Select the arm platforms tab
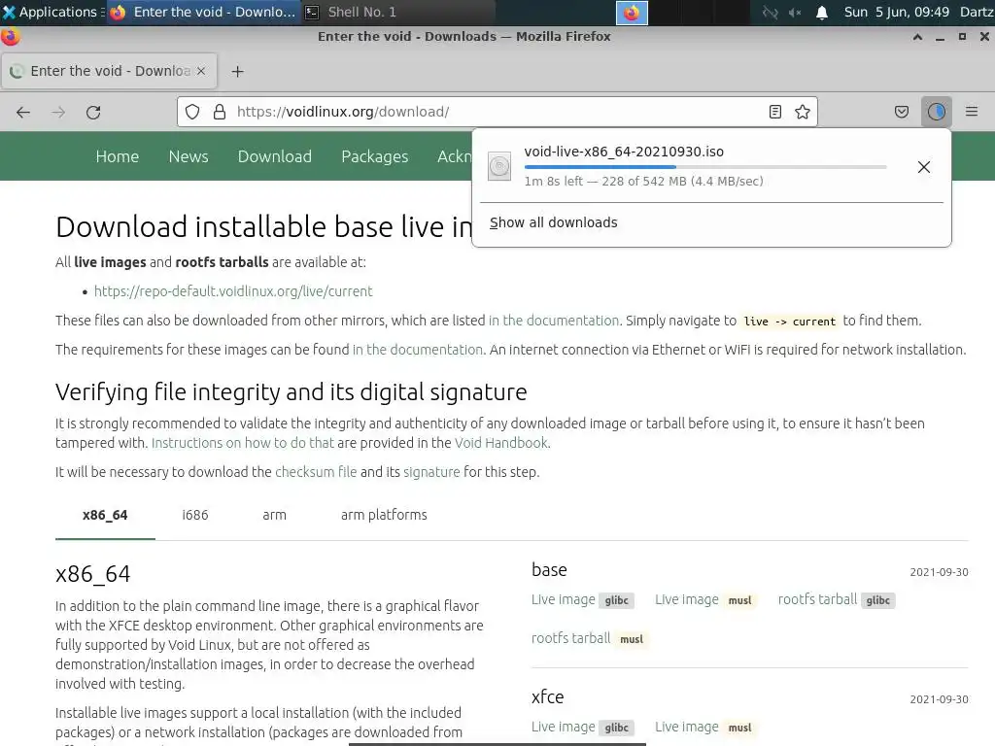 384,515
